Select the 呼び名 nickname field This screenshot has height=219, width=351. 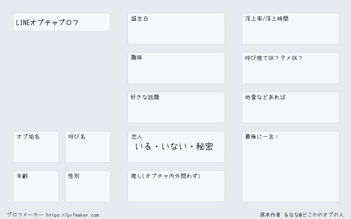click(88, 147)
